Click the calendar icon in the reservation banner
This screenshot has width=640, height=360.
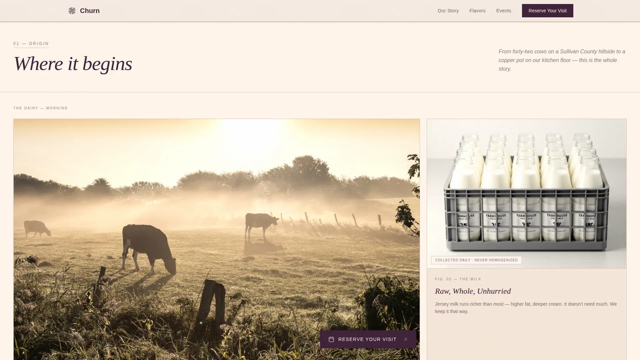click(331, 339)
